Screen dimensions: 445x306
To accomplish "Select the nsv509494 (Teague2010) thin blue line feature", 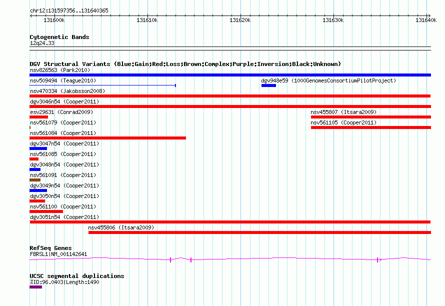I will [102, 85].
